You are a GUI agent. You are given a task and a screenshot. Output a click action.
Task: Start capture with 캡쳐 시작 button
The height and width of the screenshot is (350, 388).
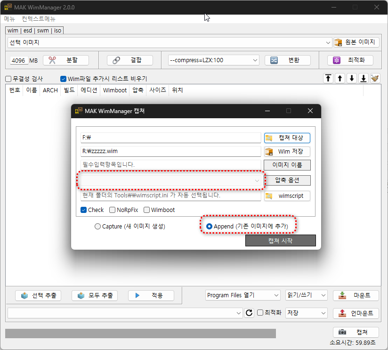tap(280, 241)
